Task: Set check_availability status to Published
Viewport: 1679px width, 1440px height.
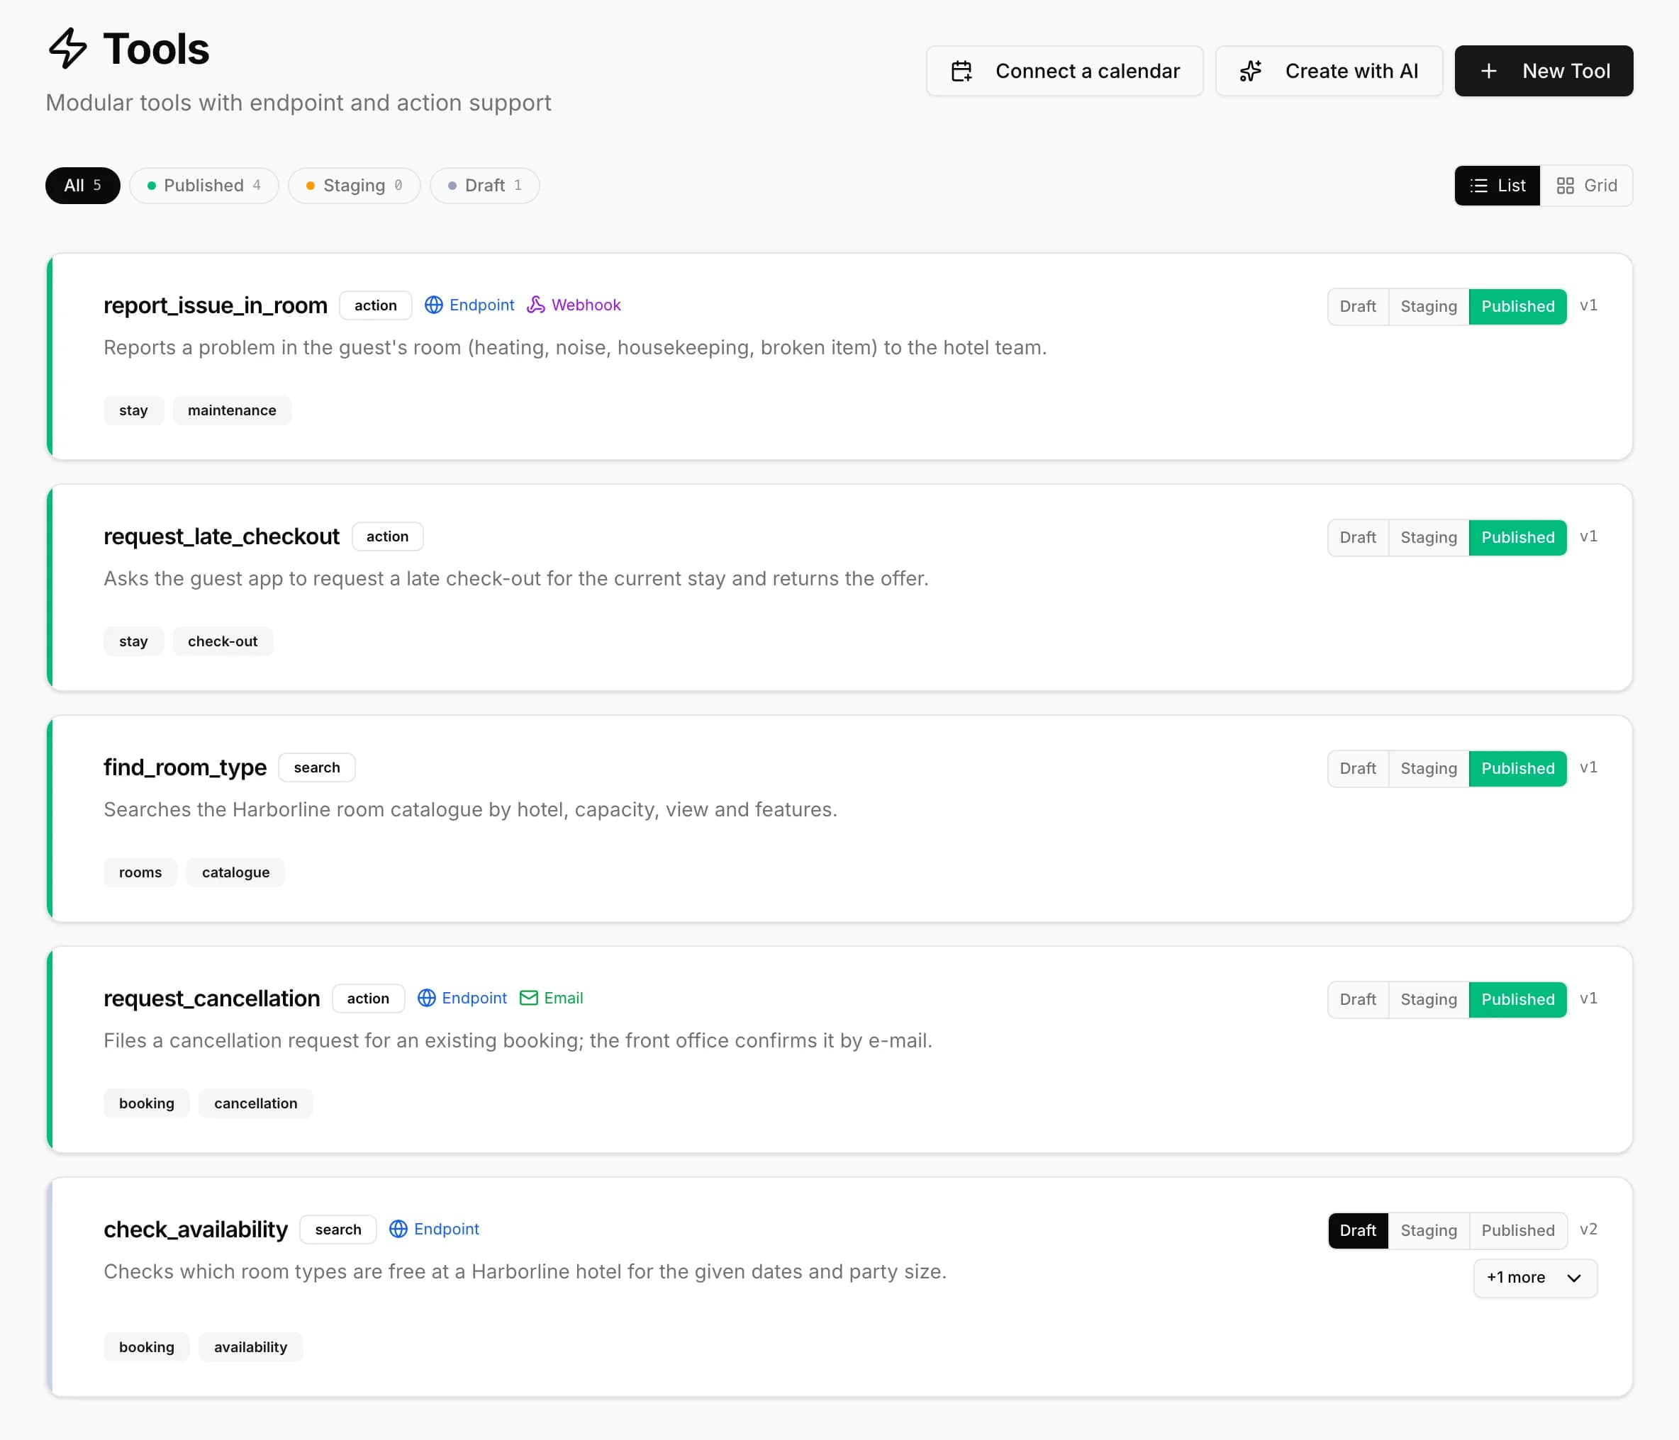Action: [1518, 1230]
